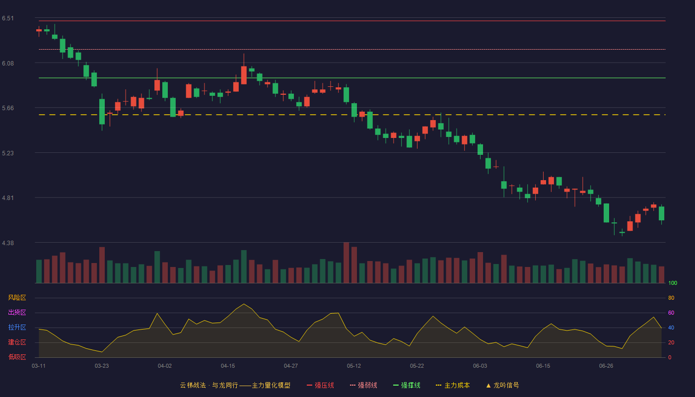Viewport: 695px width, 397px height.
Task: Click the tallest red volume bar near 05-12
Action: point(346,263)
